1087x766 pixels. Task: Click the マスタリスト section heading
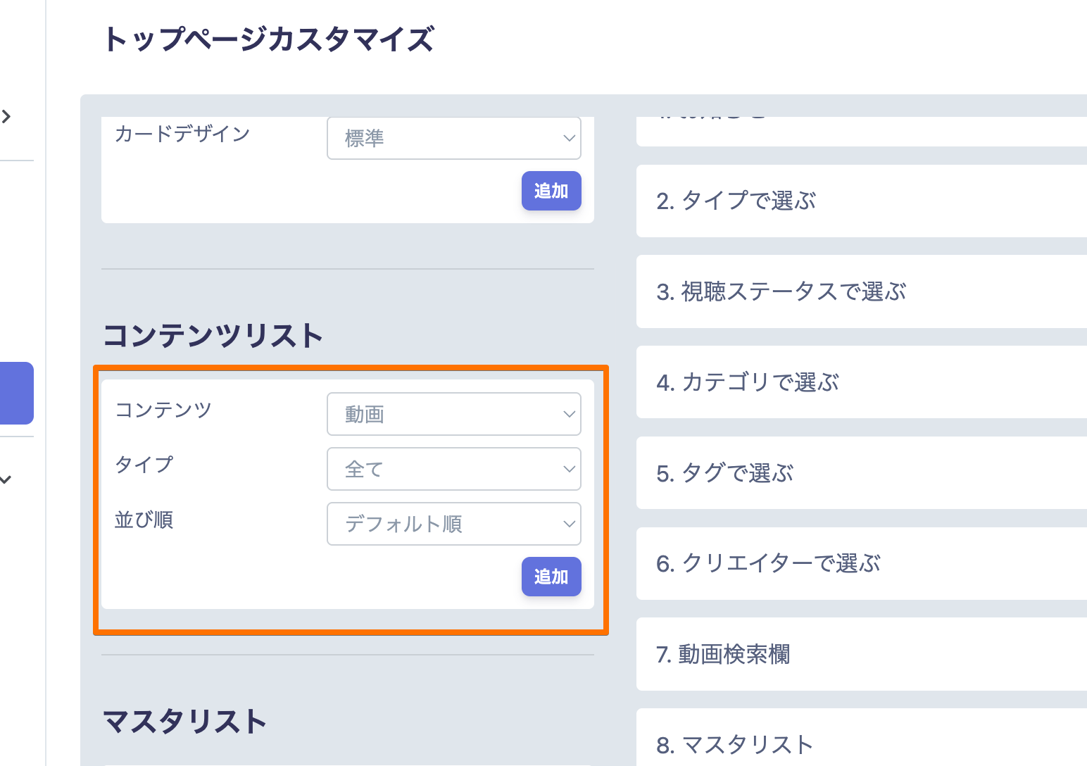pyautogui.click(x=184, y=722)
